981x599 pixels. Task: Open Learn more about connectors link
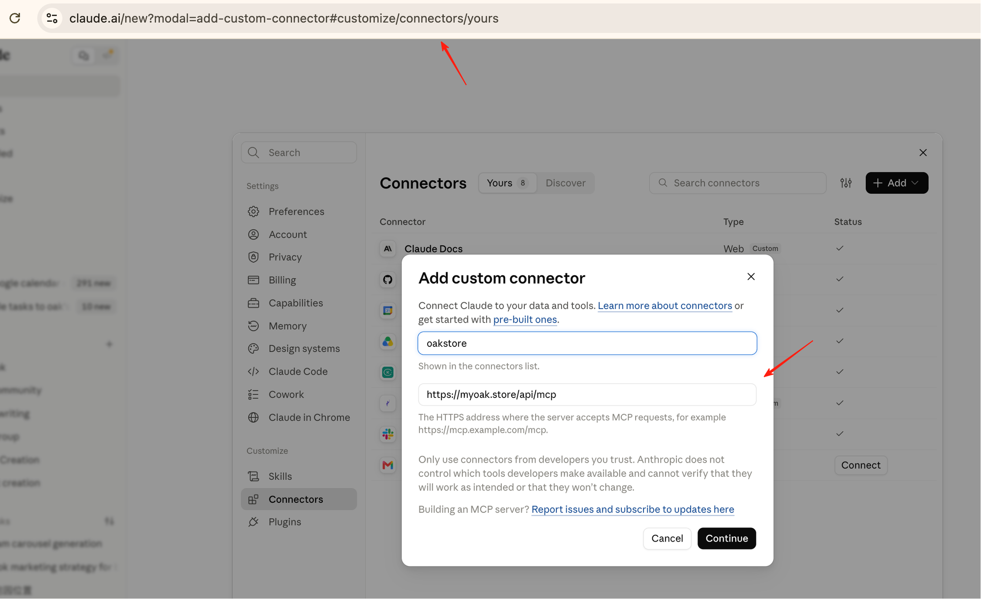pos(665,306)
